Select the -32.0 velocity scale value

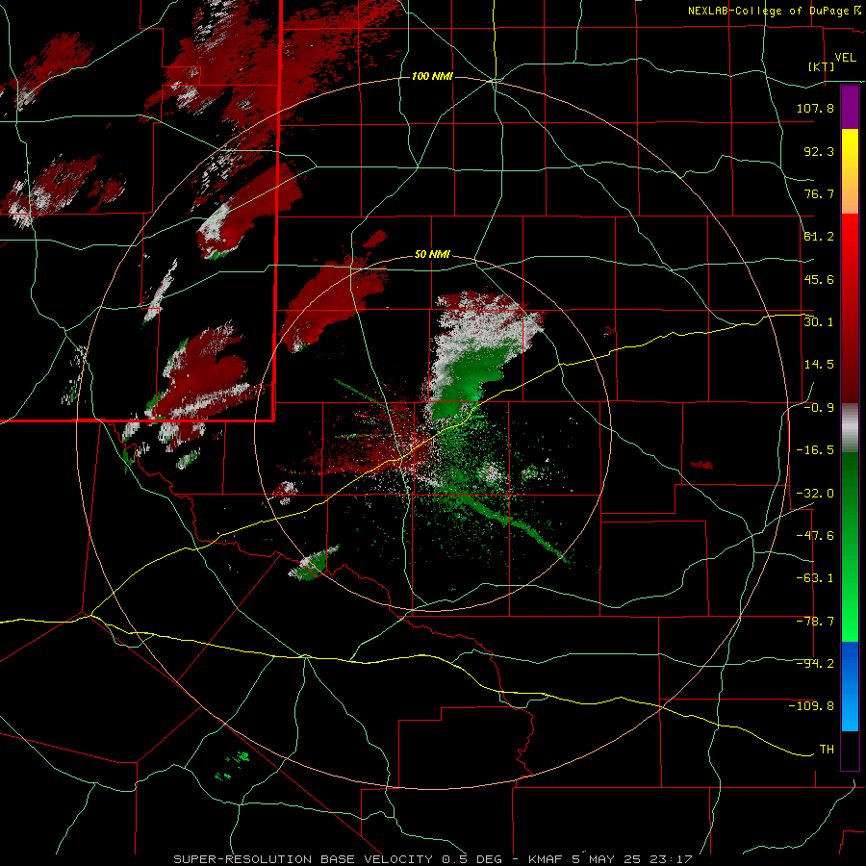[815, 494]
